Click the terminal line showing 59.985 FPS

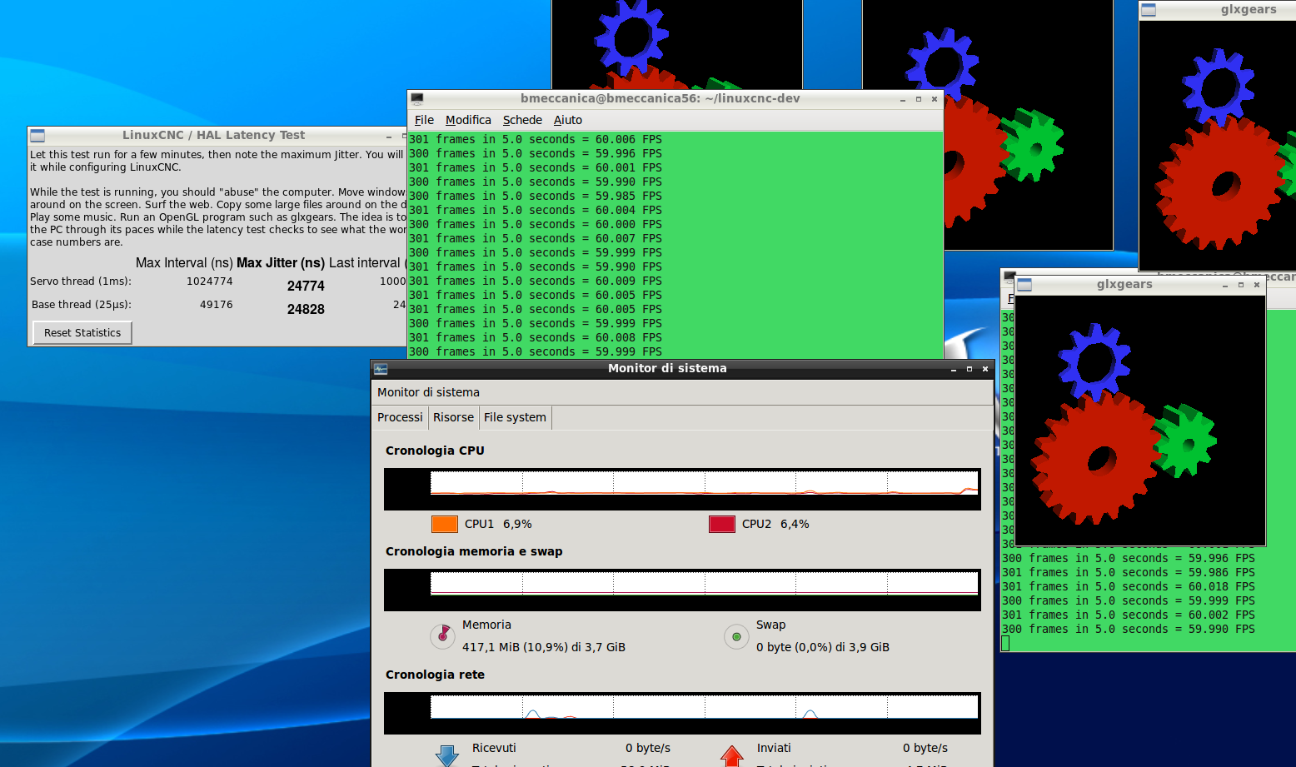tap(536, 197)
